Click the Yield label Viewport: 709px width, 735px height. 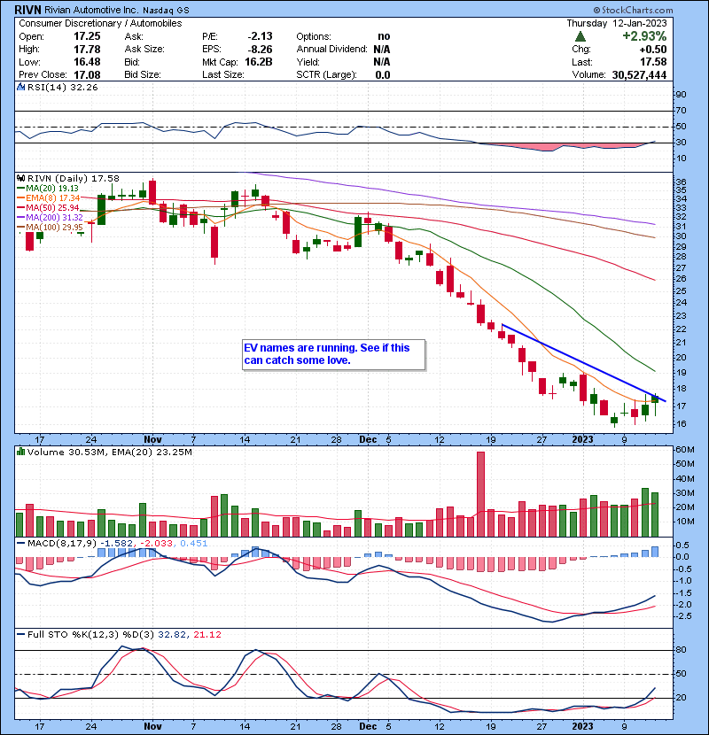click(308, 62)
